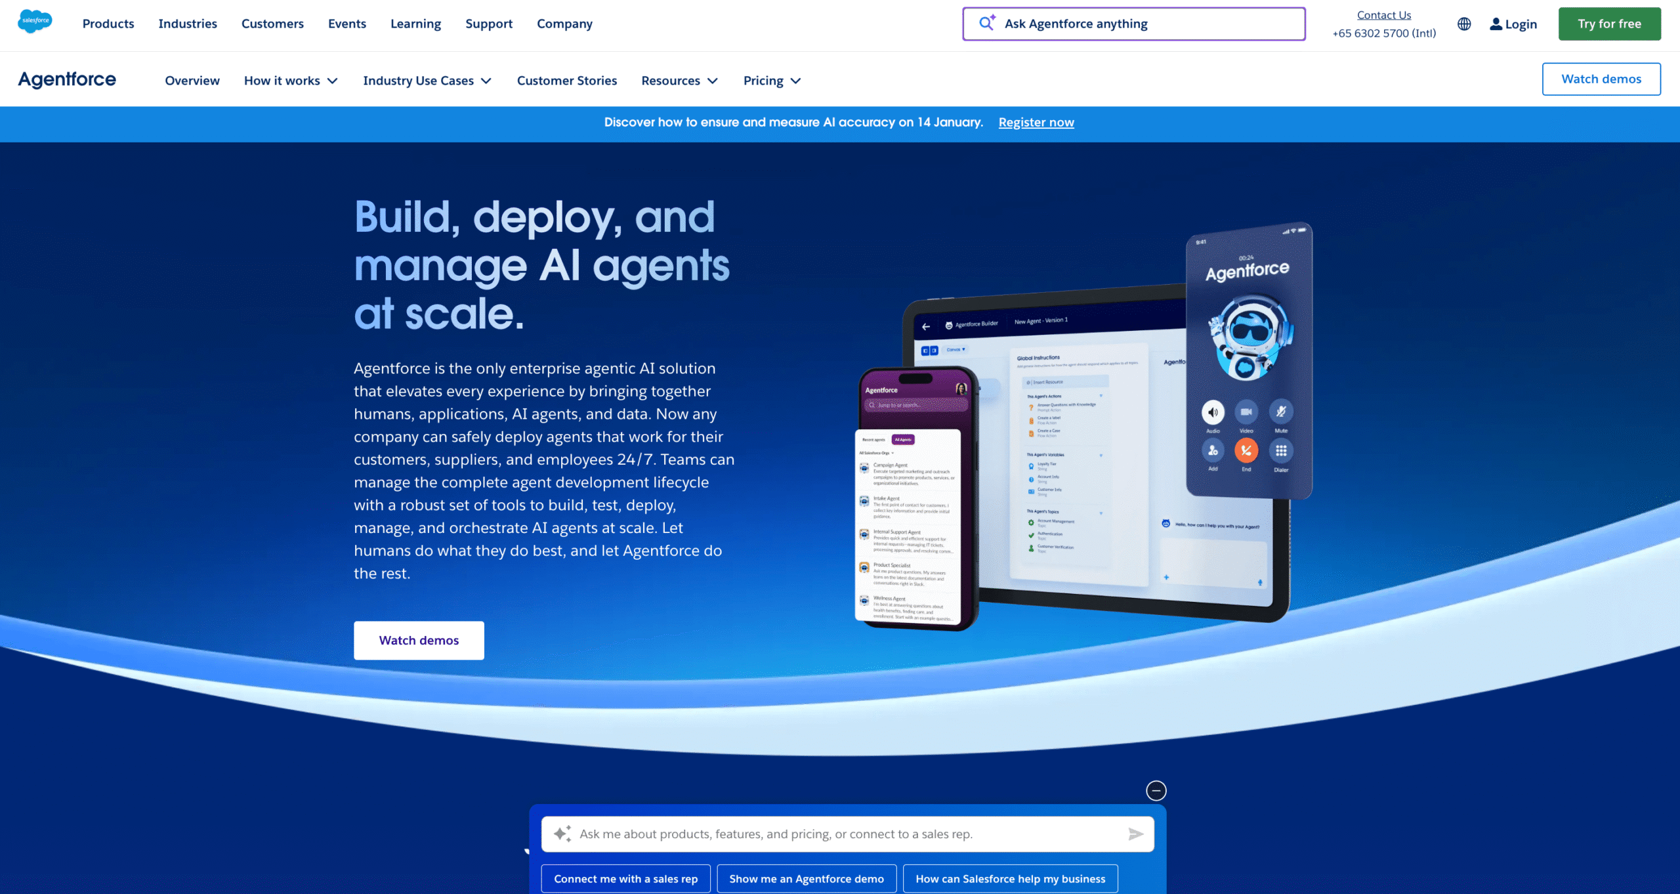Open the Customers menu
The width and height of the screenshot is (1680, 894).
[272, 24]
